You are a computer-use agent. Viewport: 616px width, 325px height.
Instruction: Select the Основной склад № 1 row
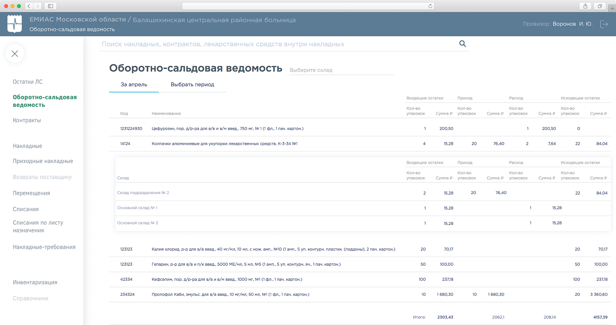click(363, 208)
